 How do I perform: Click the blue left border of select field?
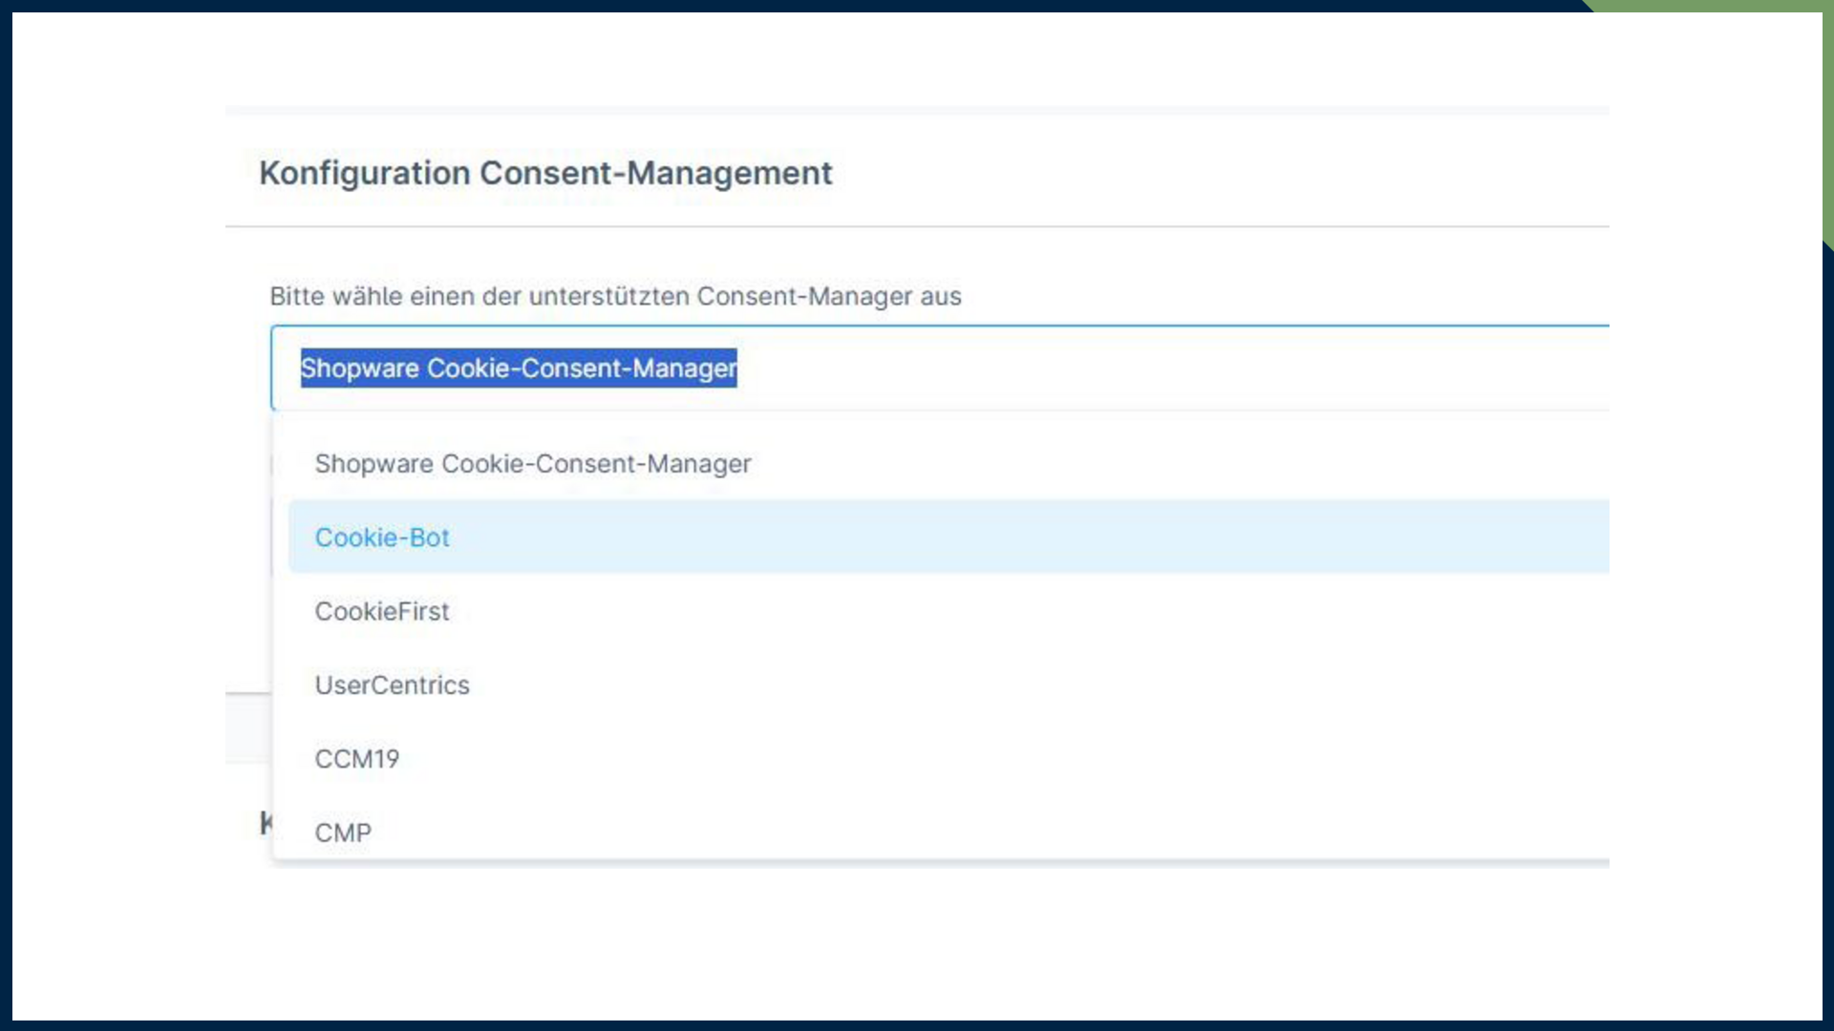click(x=272, y=368)
